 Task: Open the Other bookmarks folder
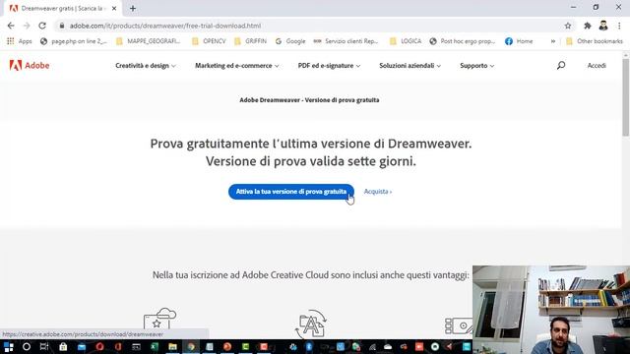[x=594, y=41]
